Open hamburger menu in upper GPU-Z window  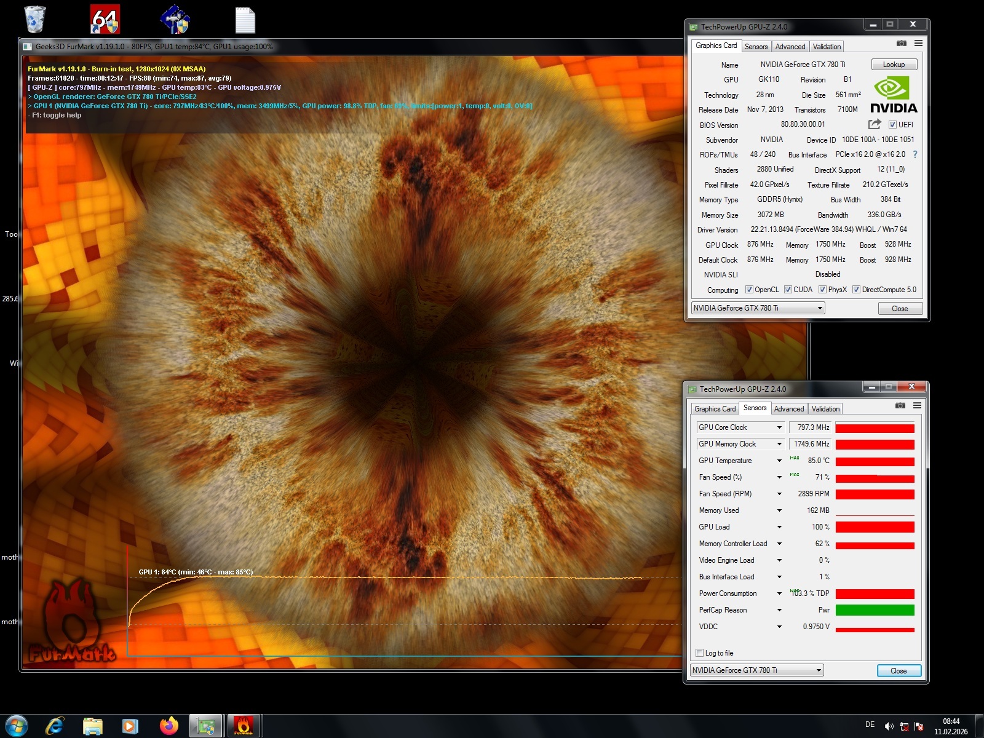(x=918, y=44)
